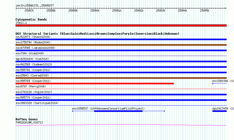Image resolution: width=234 pixels, height=140 pixels.
Task: Click the chr20:25986378..25995977 coordinate label
Action: (35, 6)
